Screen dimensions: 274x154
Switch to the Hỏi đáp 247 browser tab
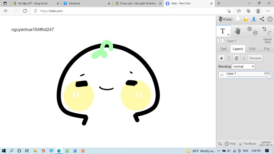click(x=33, y=3)
